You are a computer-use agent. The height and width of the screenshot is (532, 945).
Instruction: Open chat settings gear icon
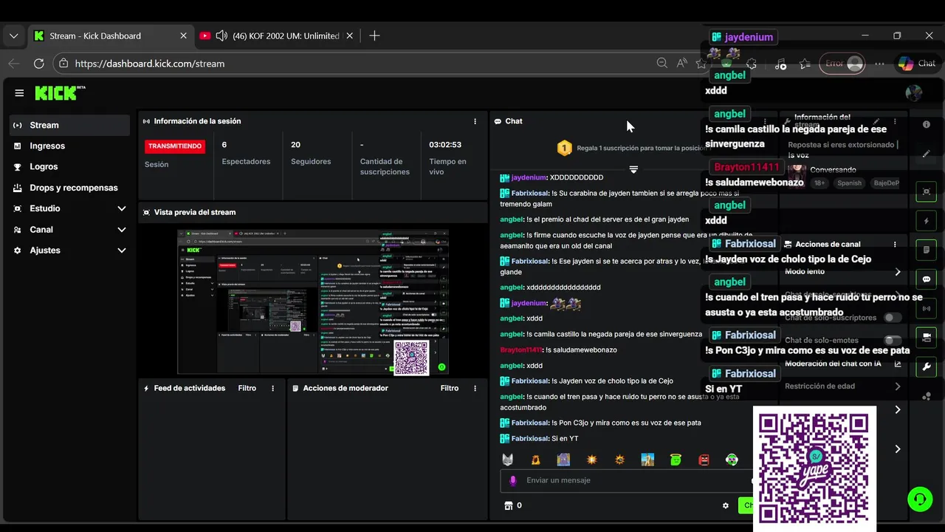click(726, 505)
